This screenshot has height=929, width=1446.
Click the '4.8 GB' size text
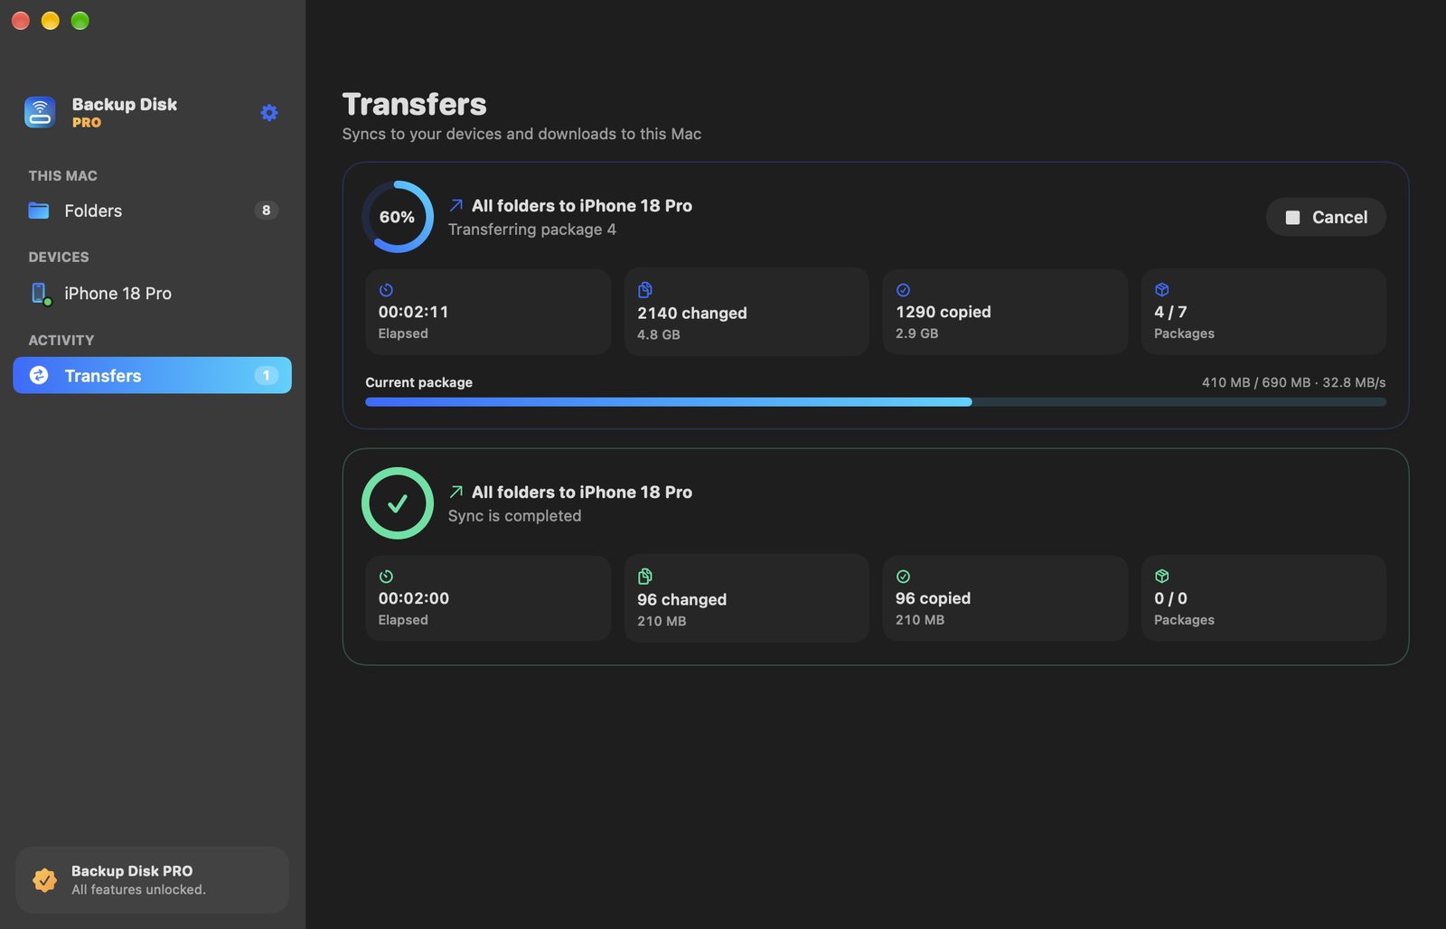click(658, 334)
